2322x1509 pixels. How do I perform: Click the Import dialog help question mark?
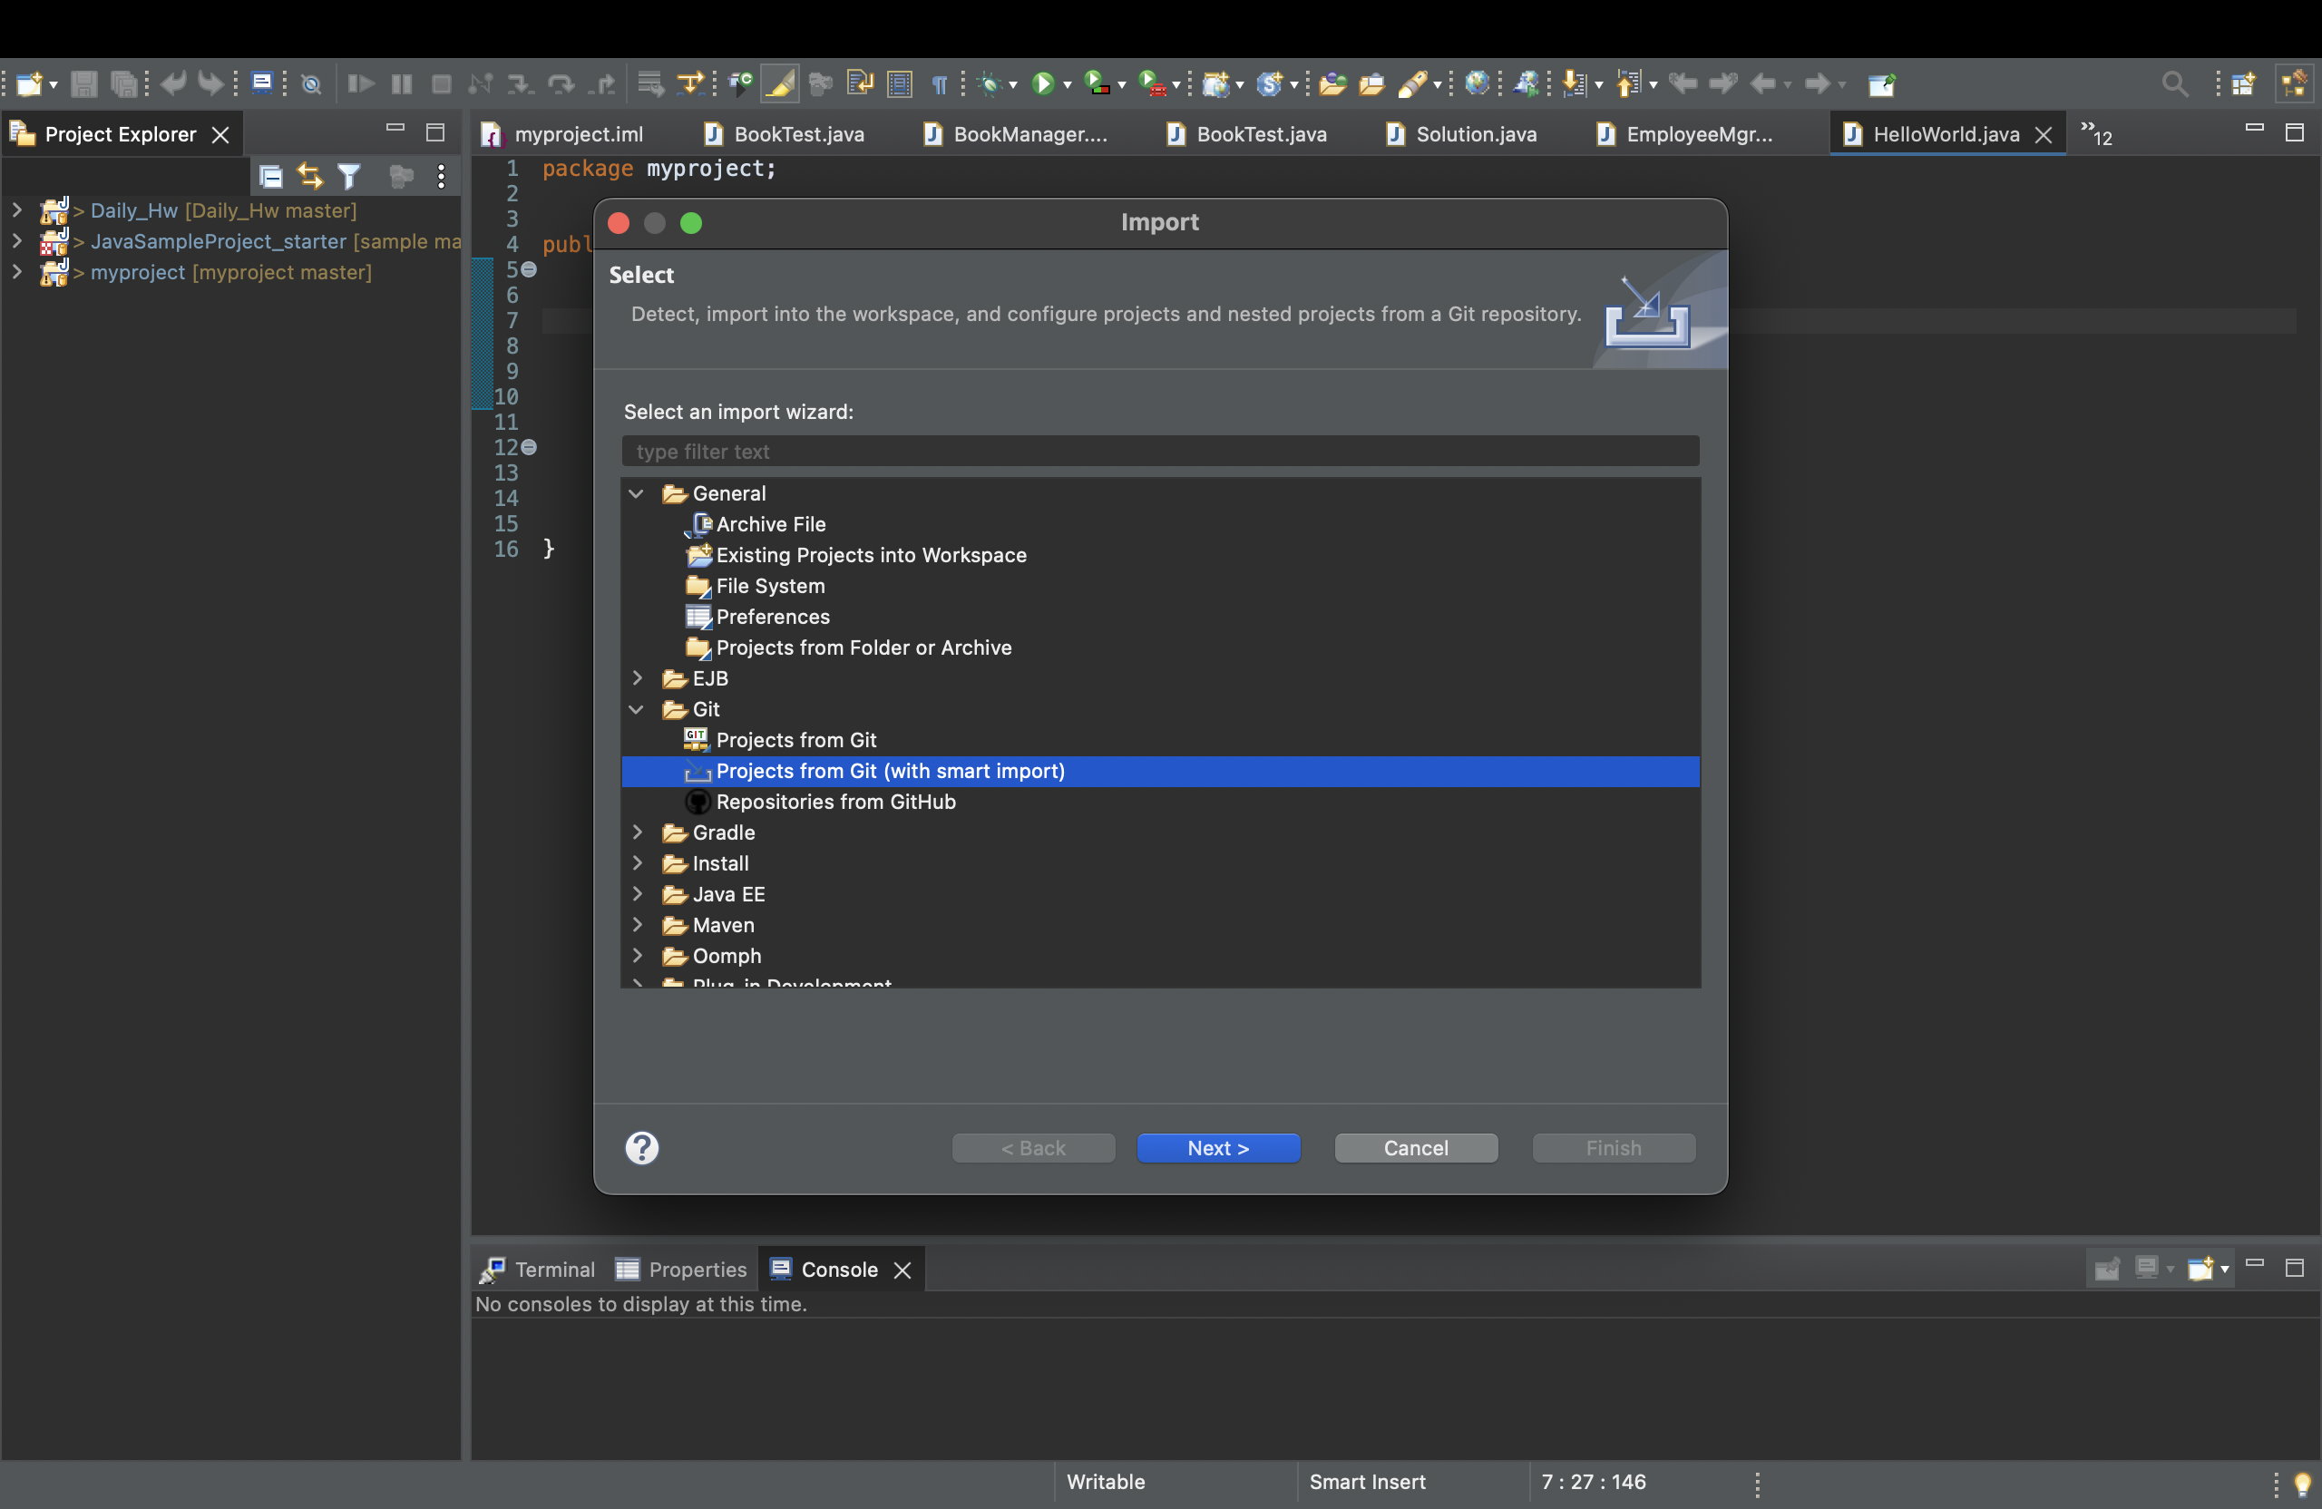[x=642, y=1148]
